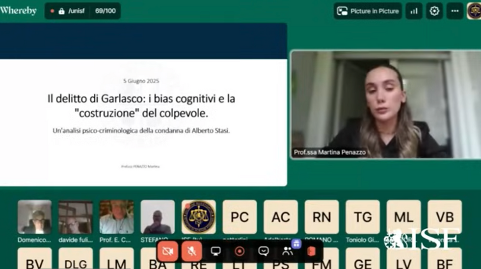Click the 'Domenico...' name label
481x269 pixels.
[x=34, y=240]
